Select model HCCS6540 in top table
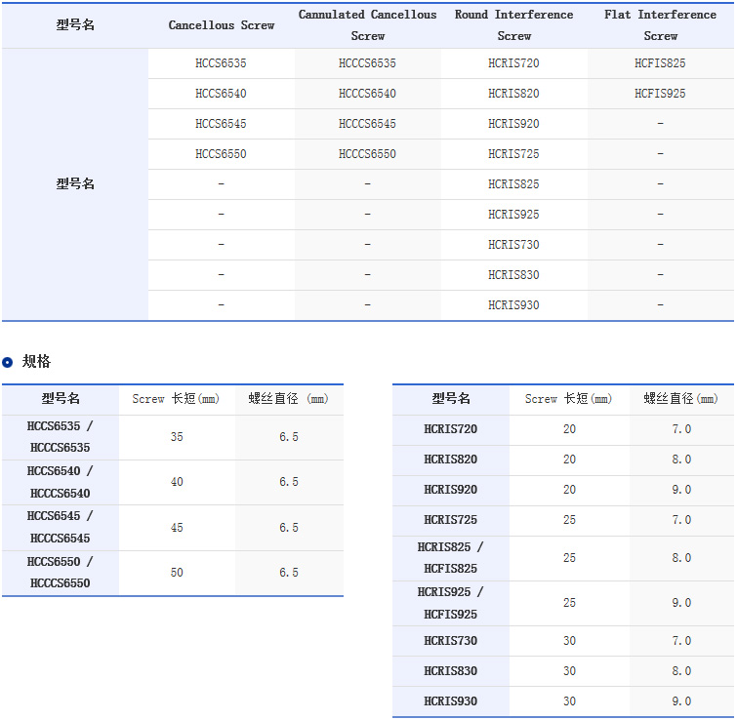 [221, 94]
